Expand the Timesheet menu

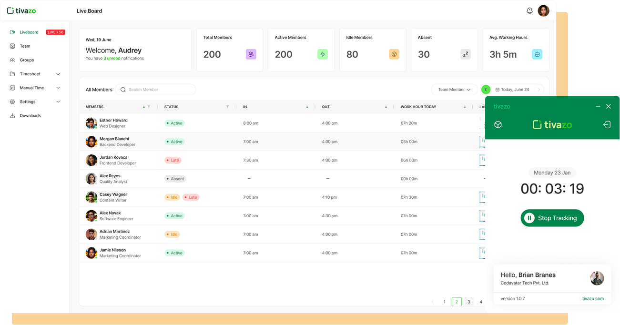[x=30, y=74]
